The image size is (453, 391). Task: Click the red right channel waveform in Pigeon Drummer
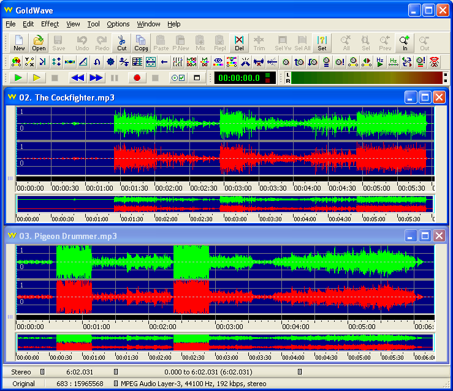tap(225, 297)
